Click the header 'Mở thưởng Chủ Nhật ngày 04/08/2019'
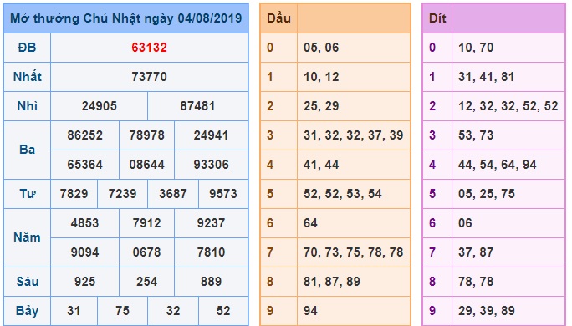The image size is (572, 326). (125, 18)
